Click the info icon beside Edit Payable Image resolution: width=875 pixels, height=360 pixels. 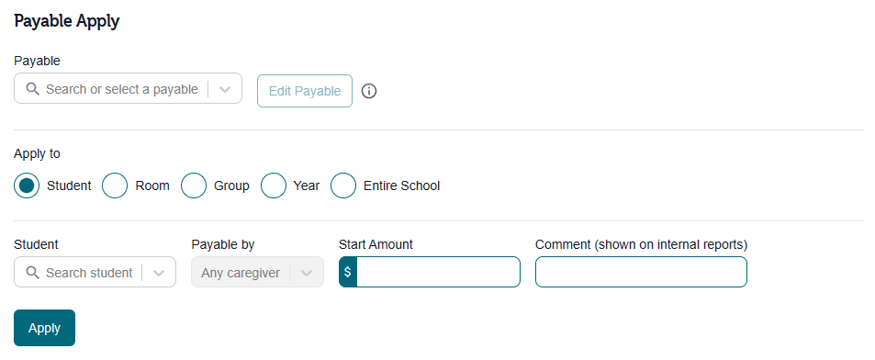pyautogui.click(x=369, y=91)
